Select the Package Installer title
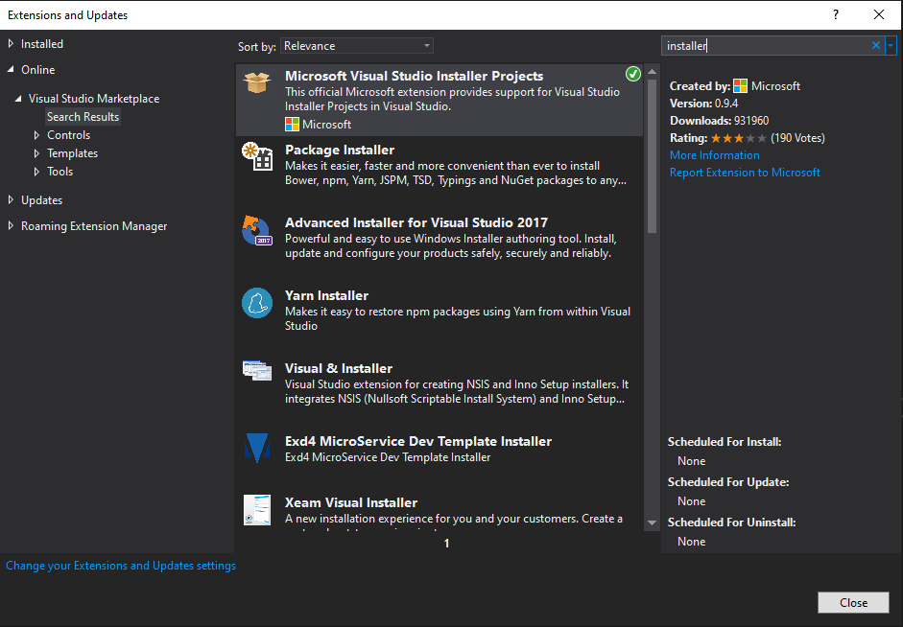 click(x=340, y=150)
